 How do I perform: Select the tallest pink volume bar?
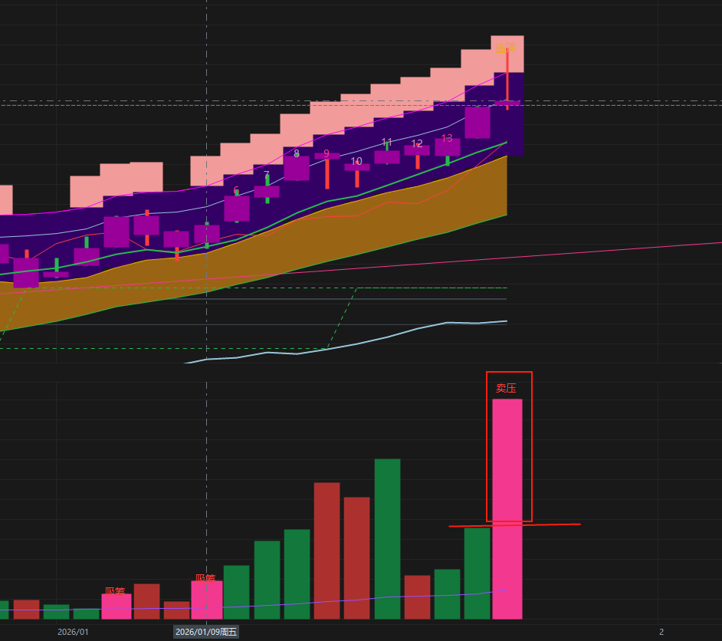(x=507, y=506)
